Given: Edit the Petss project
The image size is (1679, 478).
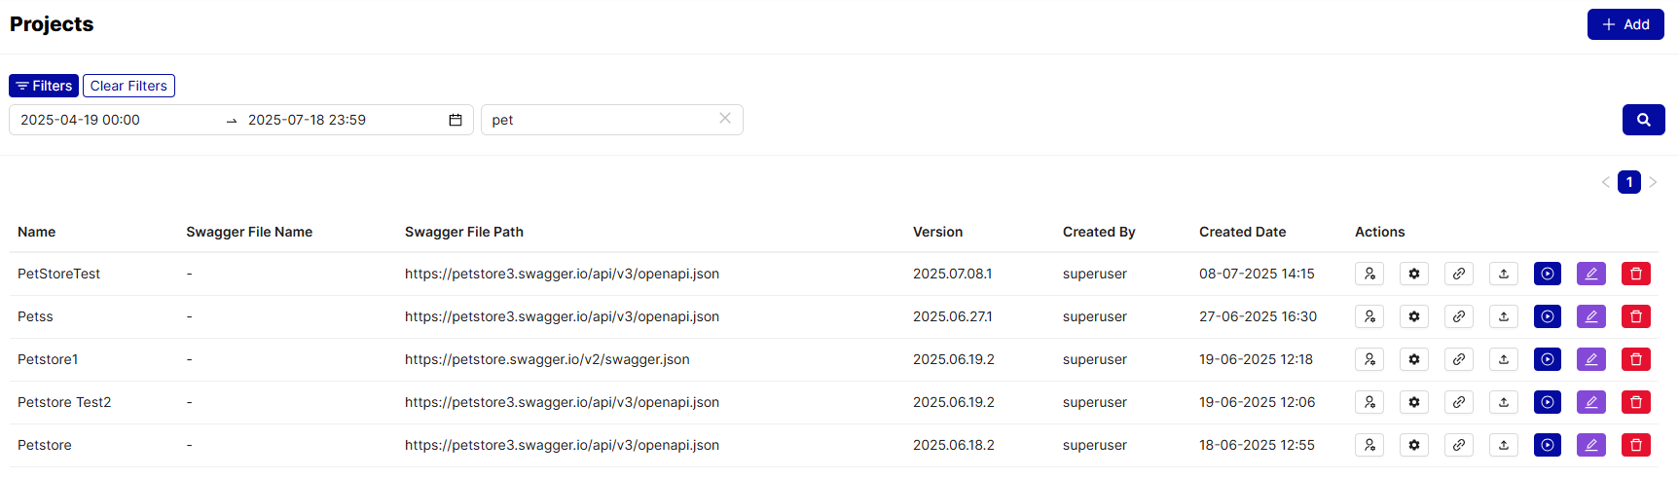Looking at the screenshot, I should (x=1590, y=316).
